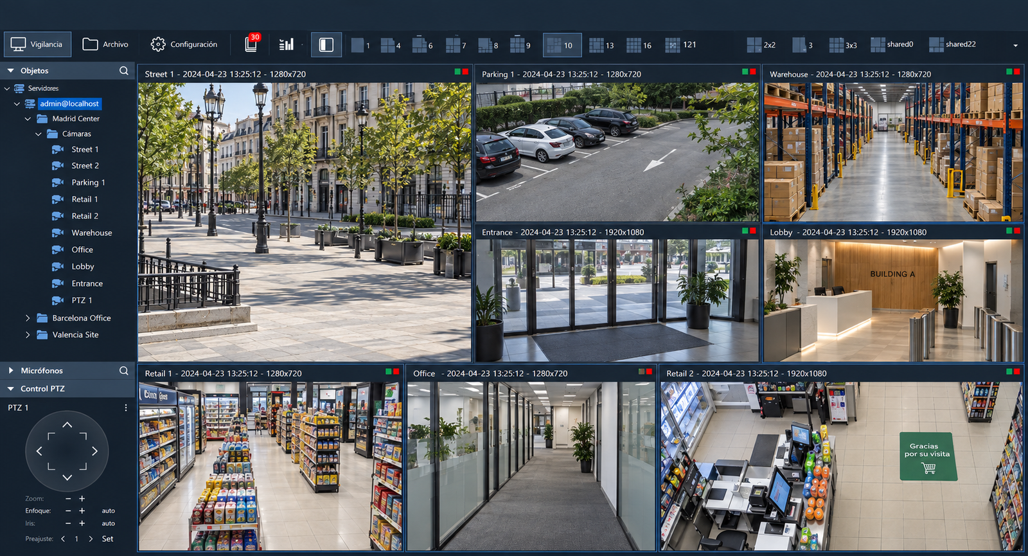Viewport: 1028px width, 556px height.
Task: Collapse the Madrid Center folder
Action: 28,119
